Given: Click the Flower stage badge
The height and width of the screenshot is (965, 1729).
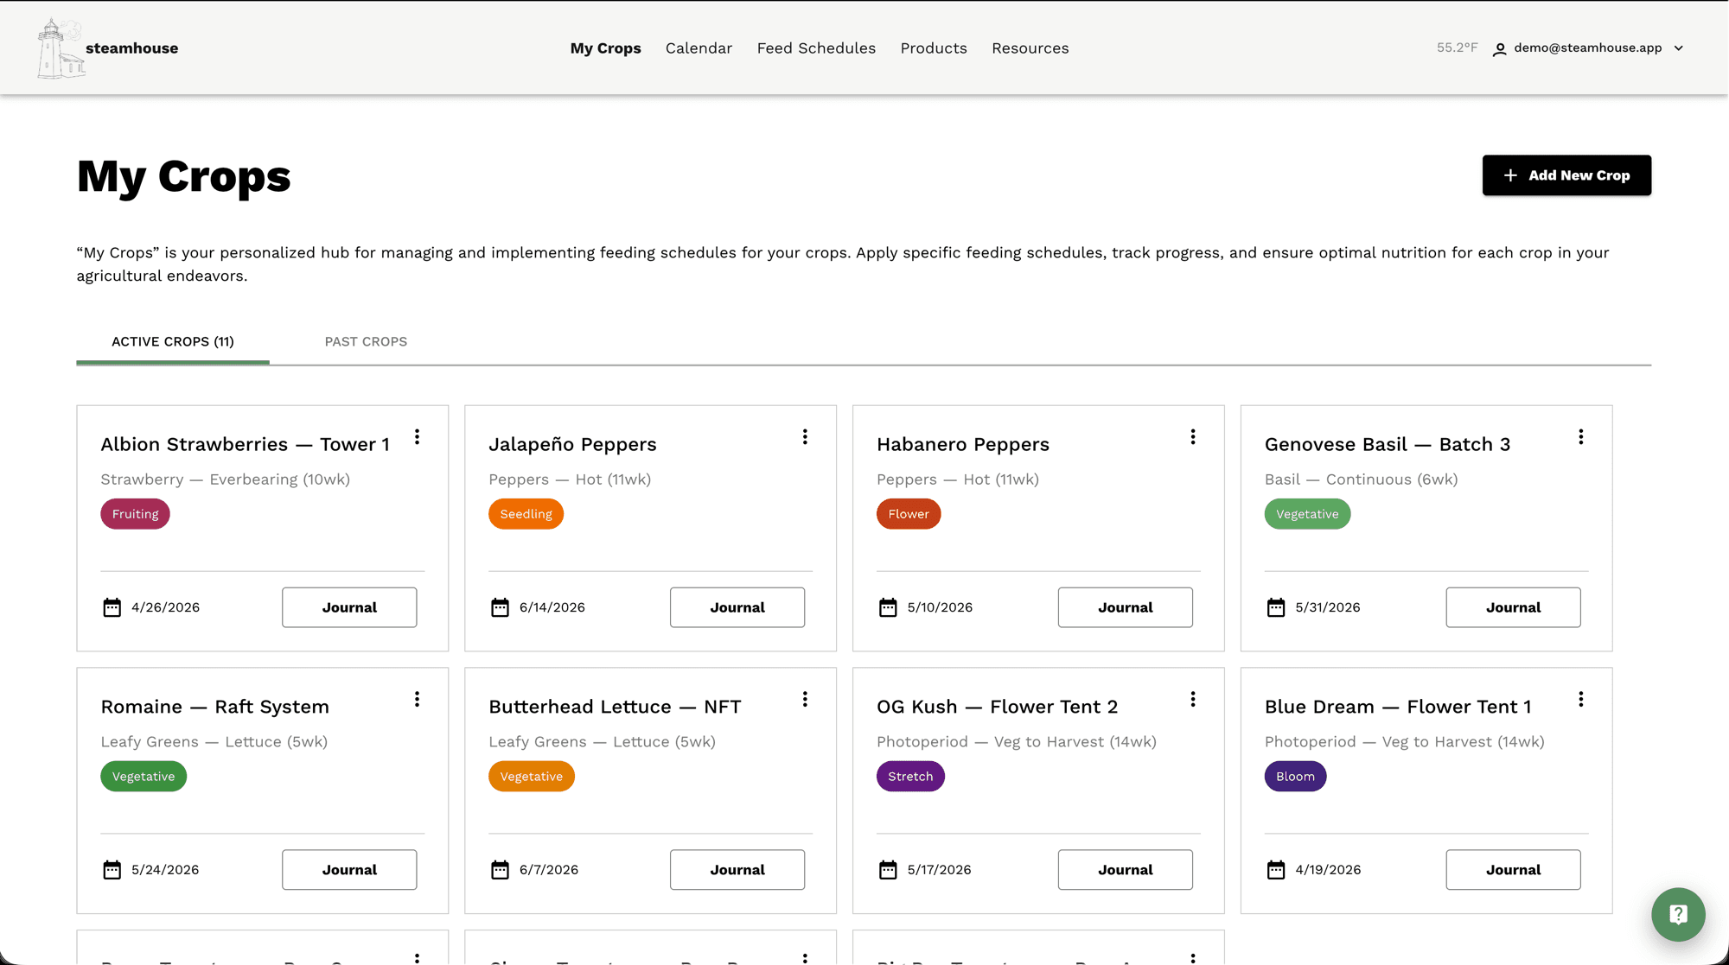Looking at the screenshot, I should tap(909, 514).
